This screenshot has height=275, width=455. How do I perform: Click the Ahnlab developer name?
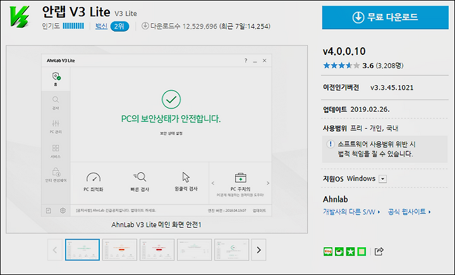pyautogui.click(x=336, y=199)
